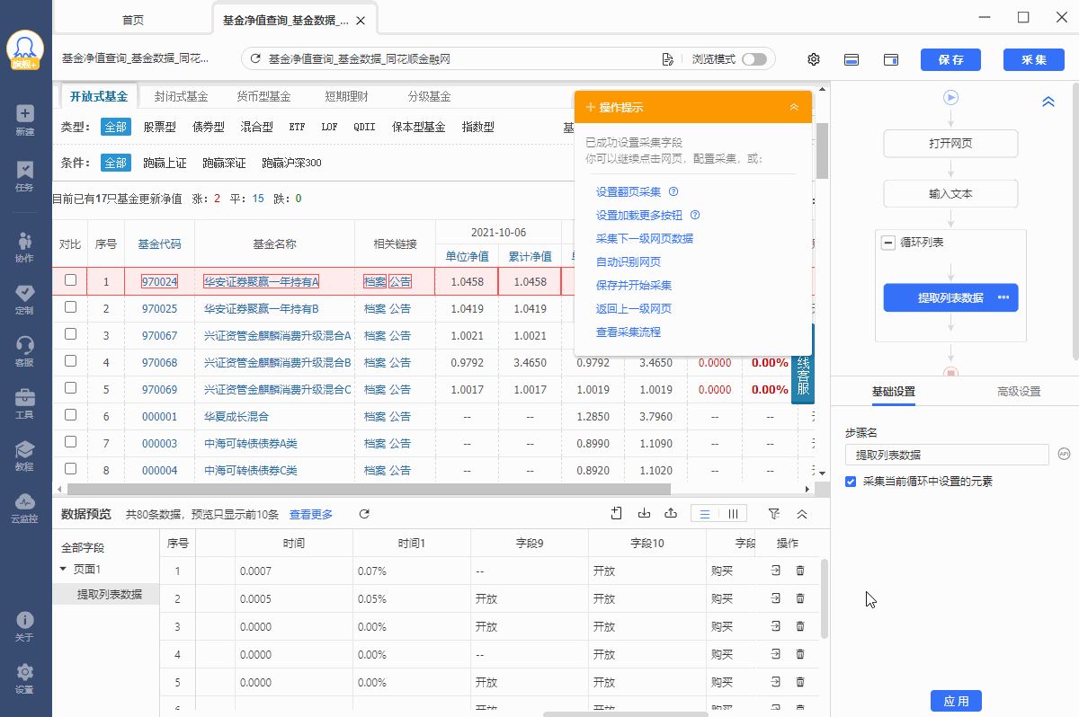Viewport: 1079px width, 717px height.
Task: Select the 打开网页 workflow step
Action: [x=950, y=144]
